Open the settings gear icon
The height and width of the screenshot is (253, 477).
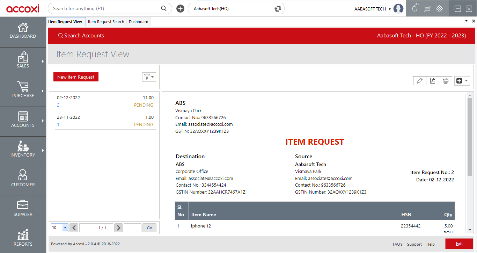pos(440,9)
